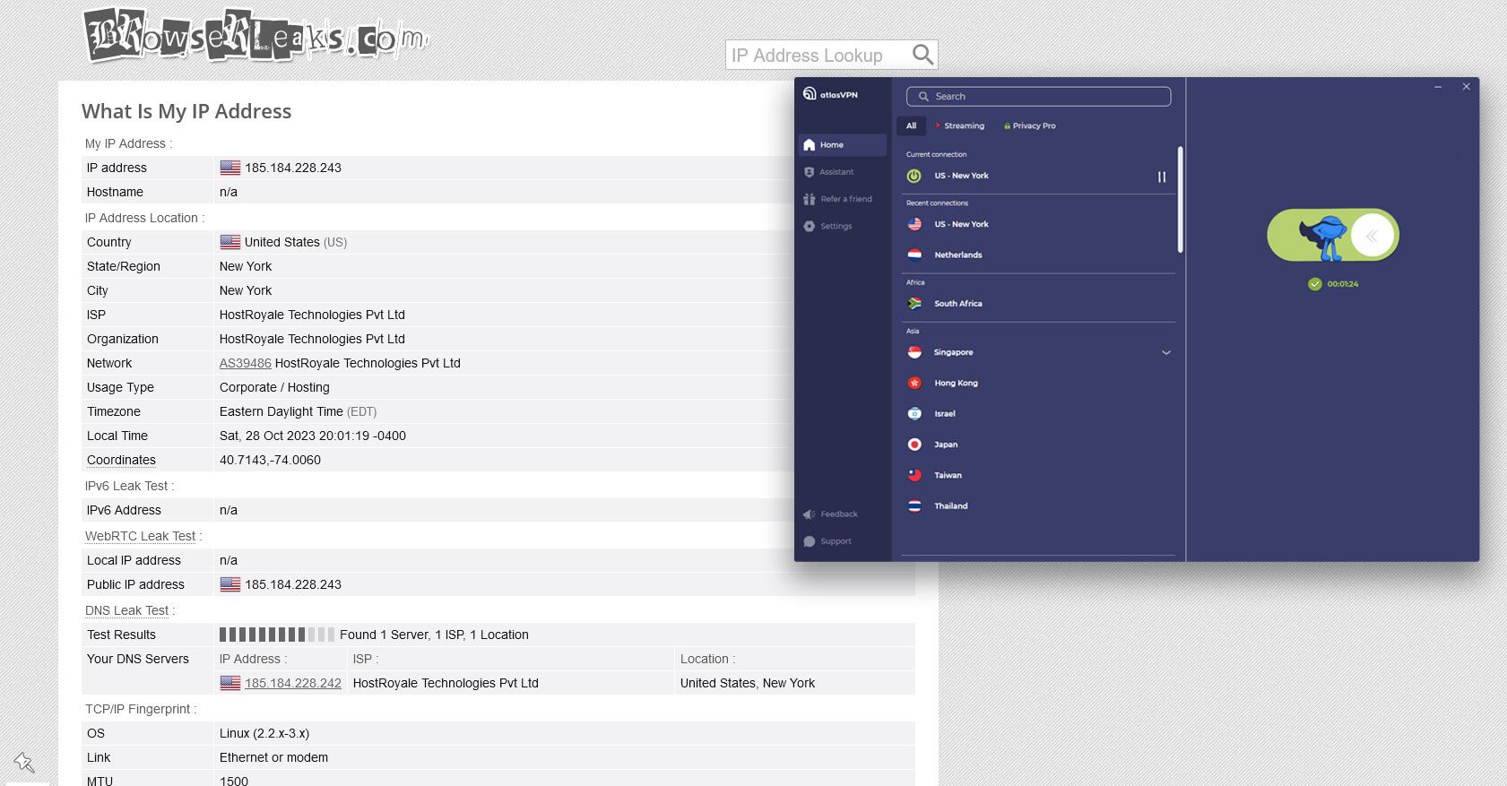This screenshot has height=786, width=1507.
Task: Click the Japan flag icon
Action: click(914, 445)
